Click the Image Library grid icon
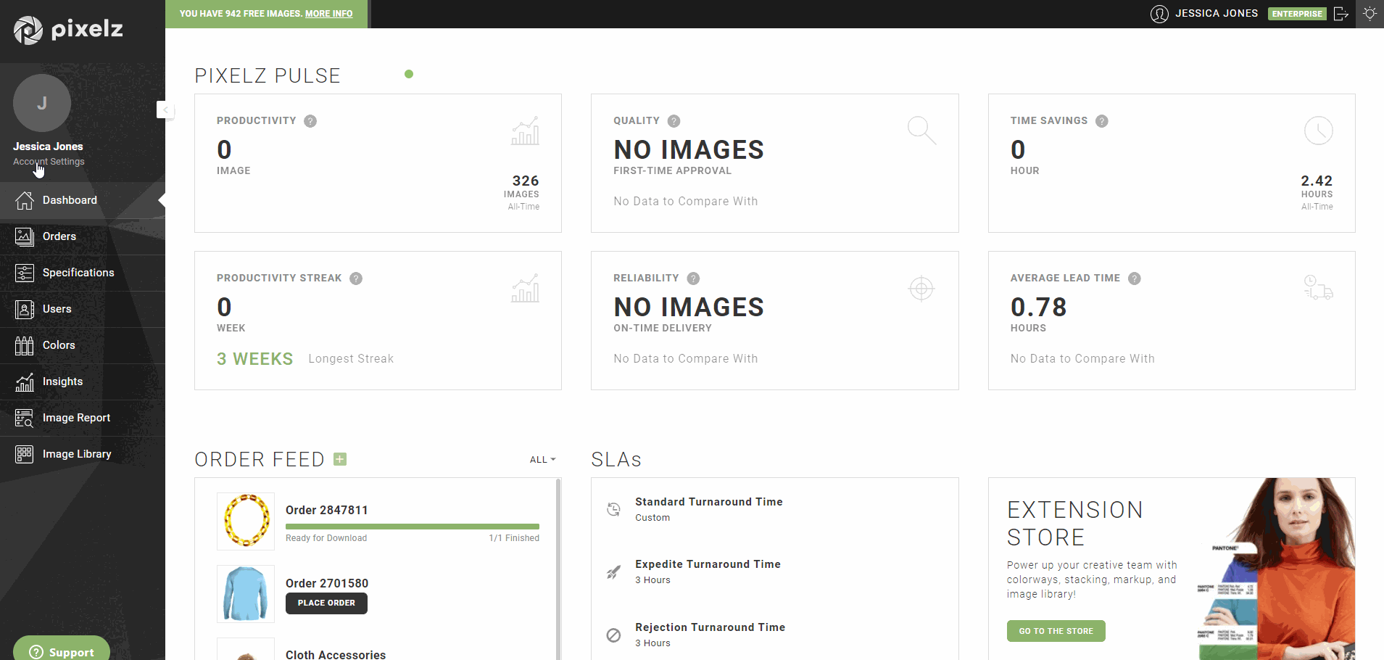The image size is (1384, 660). (25, 454)
